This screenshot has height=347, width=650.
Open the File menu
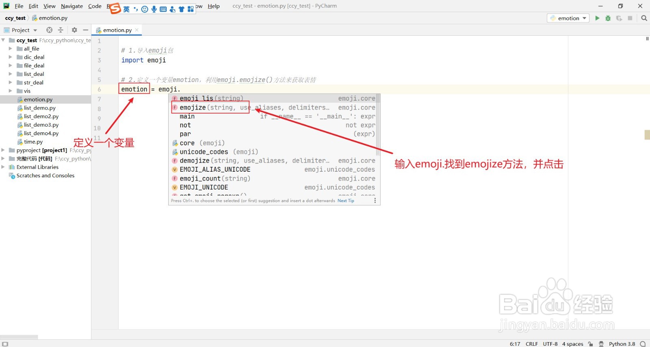coord(19,6)
